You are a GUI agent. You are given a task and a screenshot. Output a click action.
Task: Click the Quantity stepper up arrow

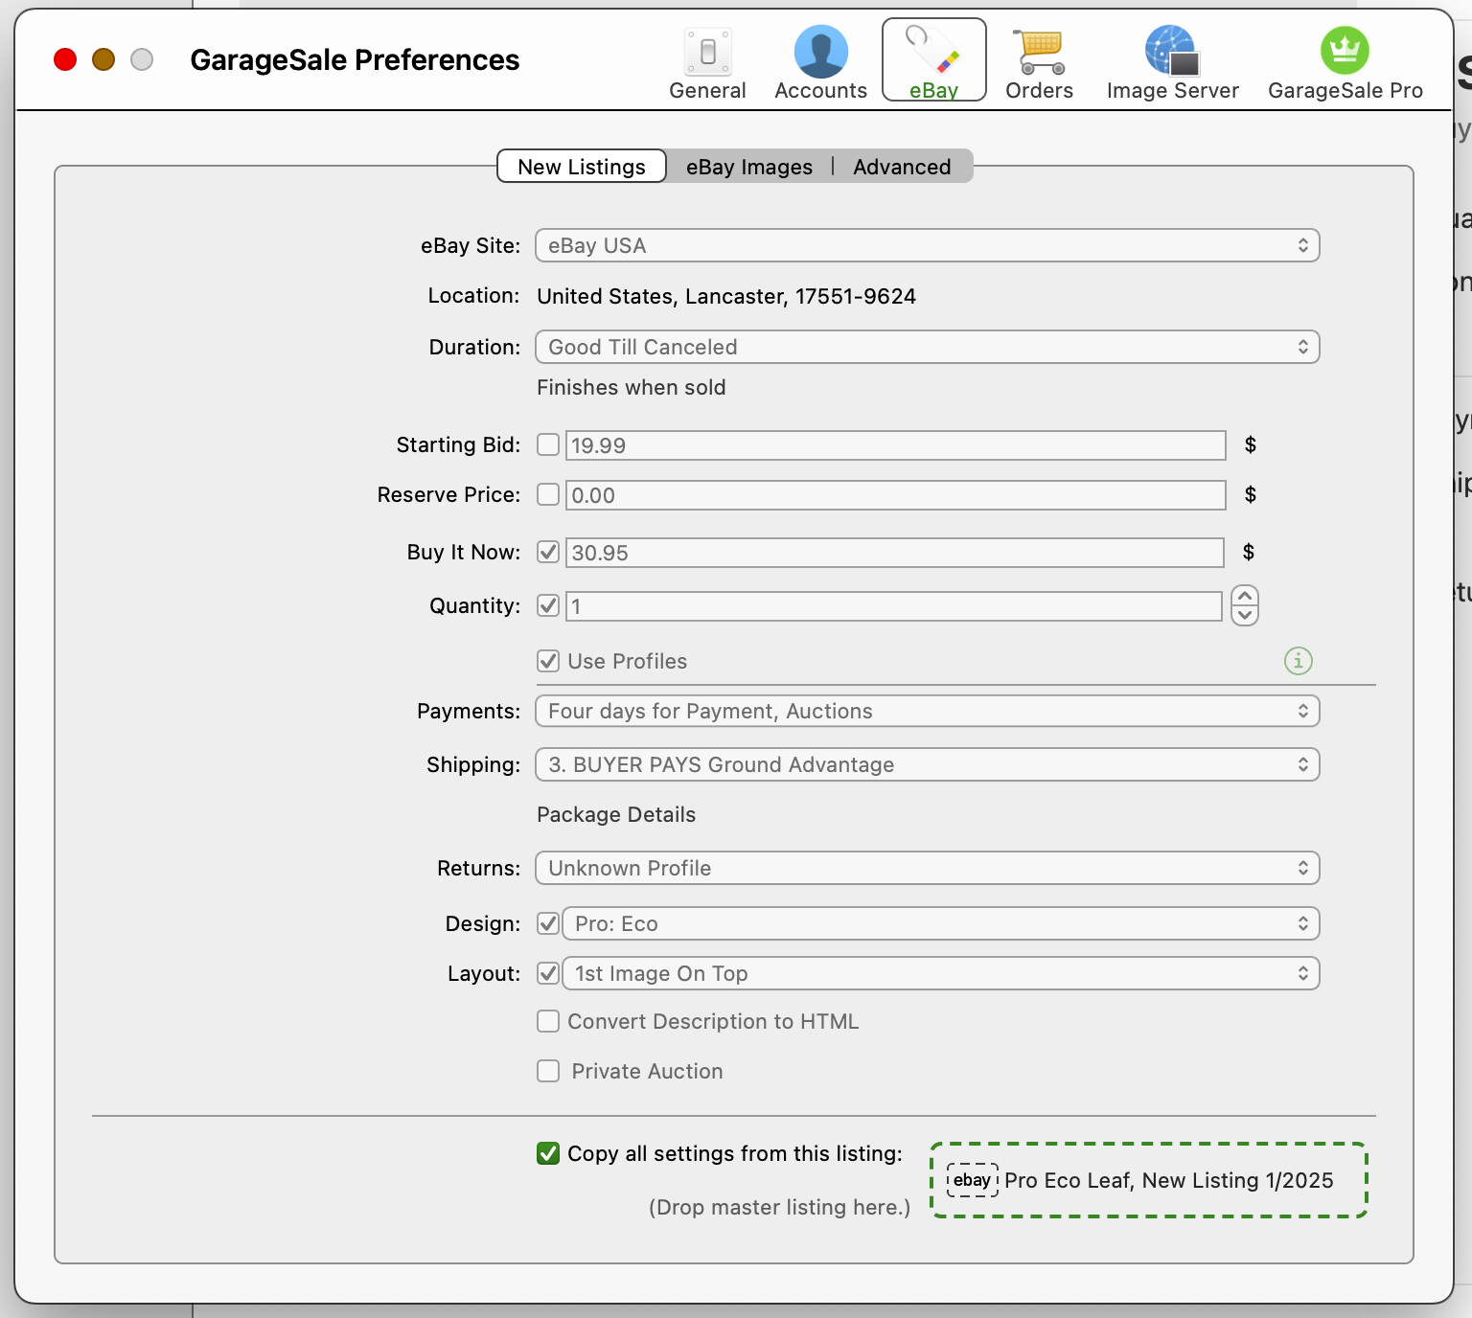pyautogui.click(x=1244, y=596)
